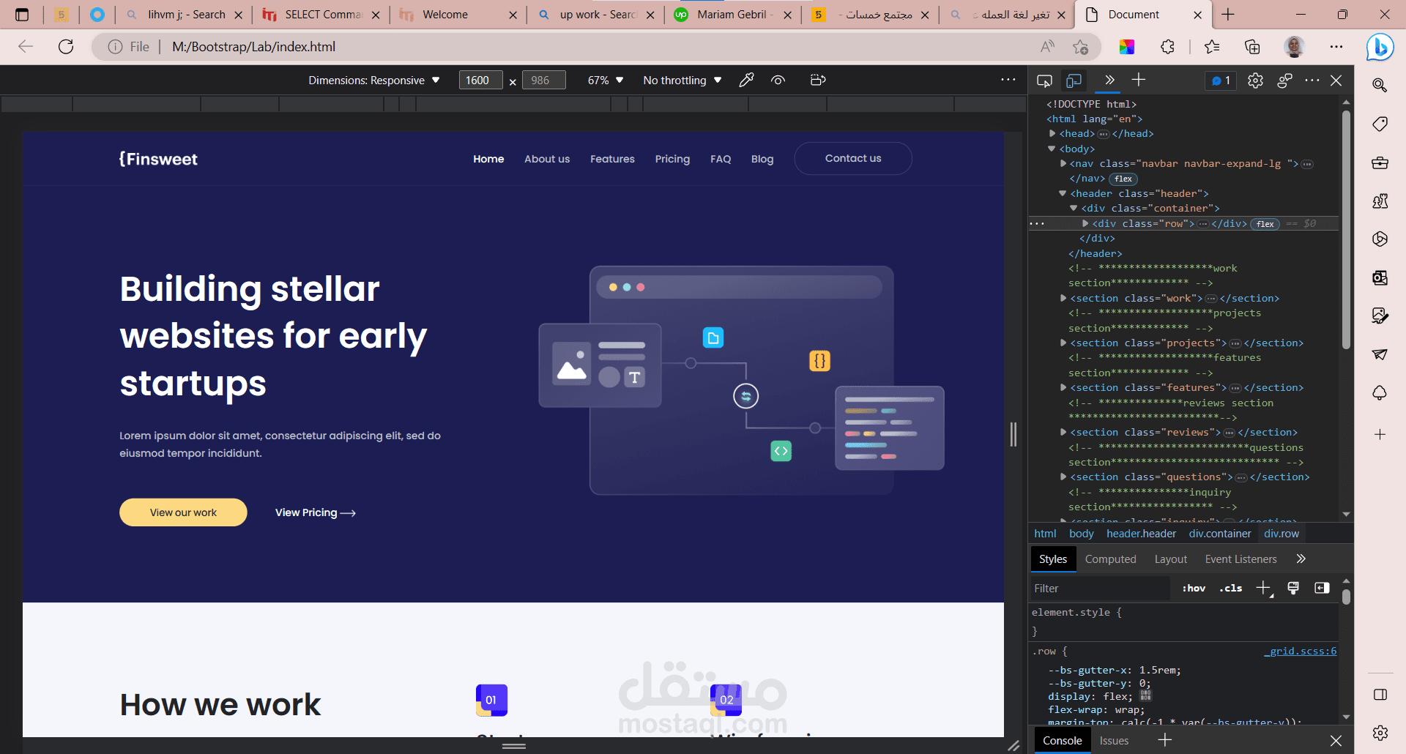This screenshot has width=1406, height=754.
Task: Click View our work button
Action: pos(183,512)
